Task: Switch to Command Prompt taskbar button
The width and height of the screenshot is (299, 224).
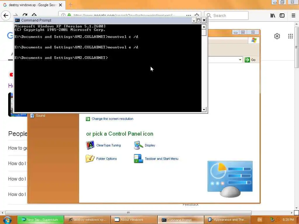Action: click(x=181, y=220)
